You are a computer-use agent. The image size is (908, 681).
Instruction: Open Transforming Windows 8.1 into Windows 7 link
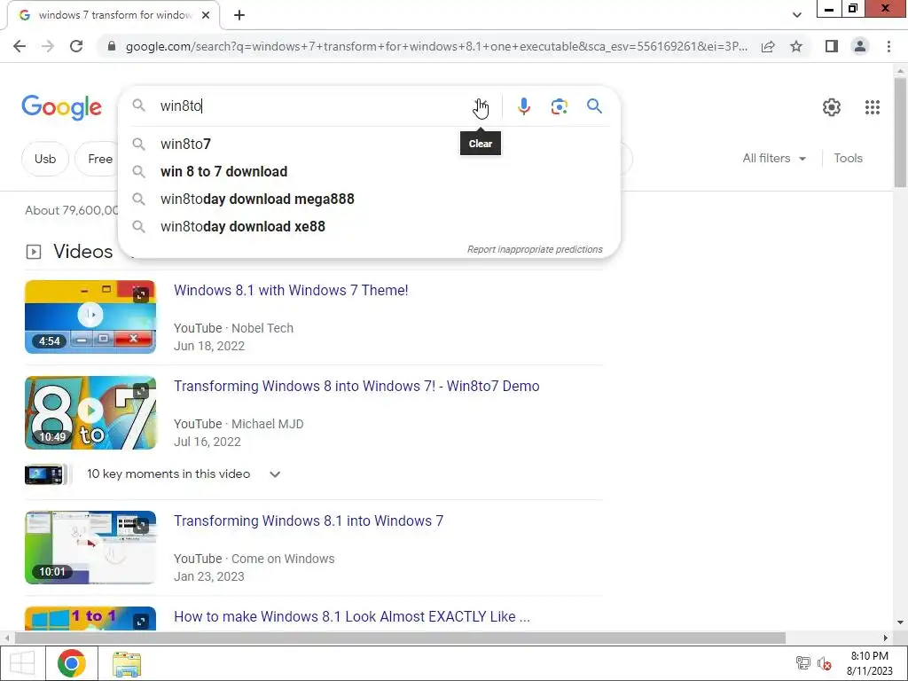click(x=308, y=521)
